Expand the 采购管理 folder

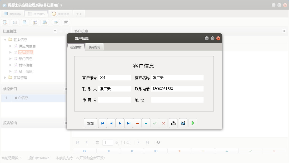click(4, 78)
